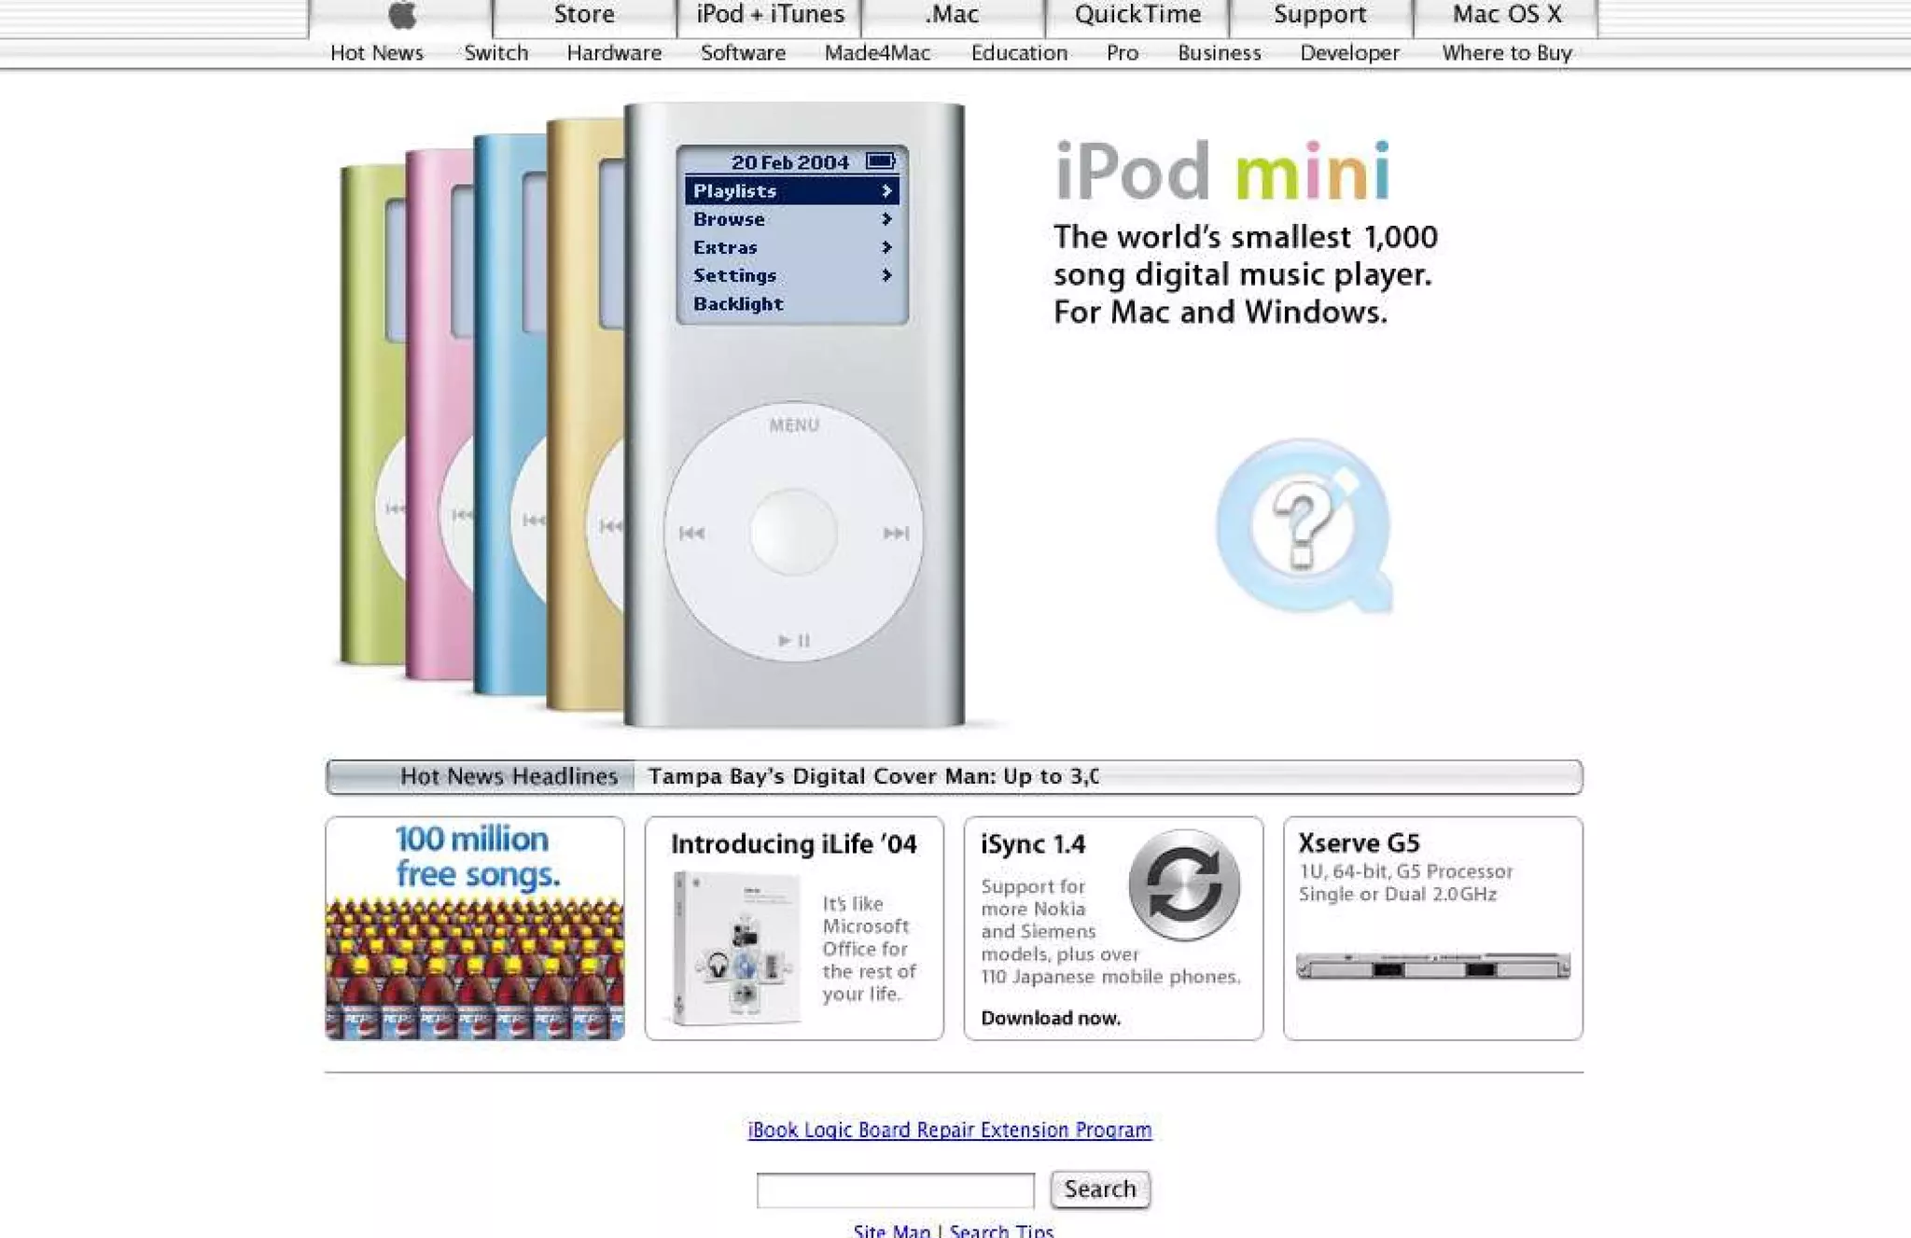Click the iSync circular arrows icon
This screenshot has height=1238, width=1911.
coord(1184,884)
